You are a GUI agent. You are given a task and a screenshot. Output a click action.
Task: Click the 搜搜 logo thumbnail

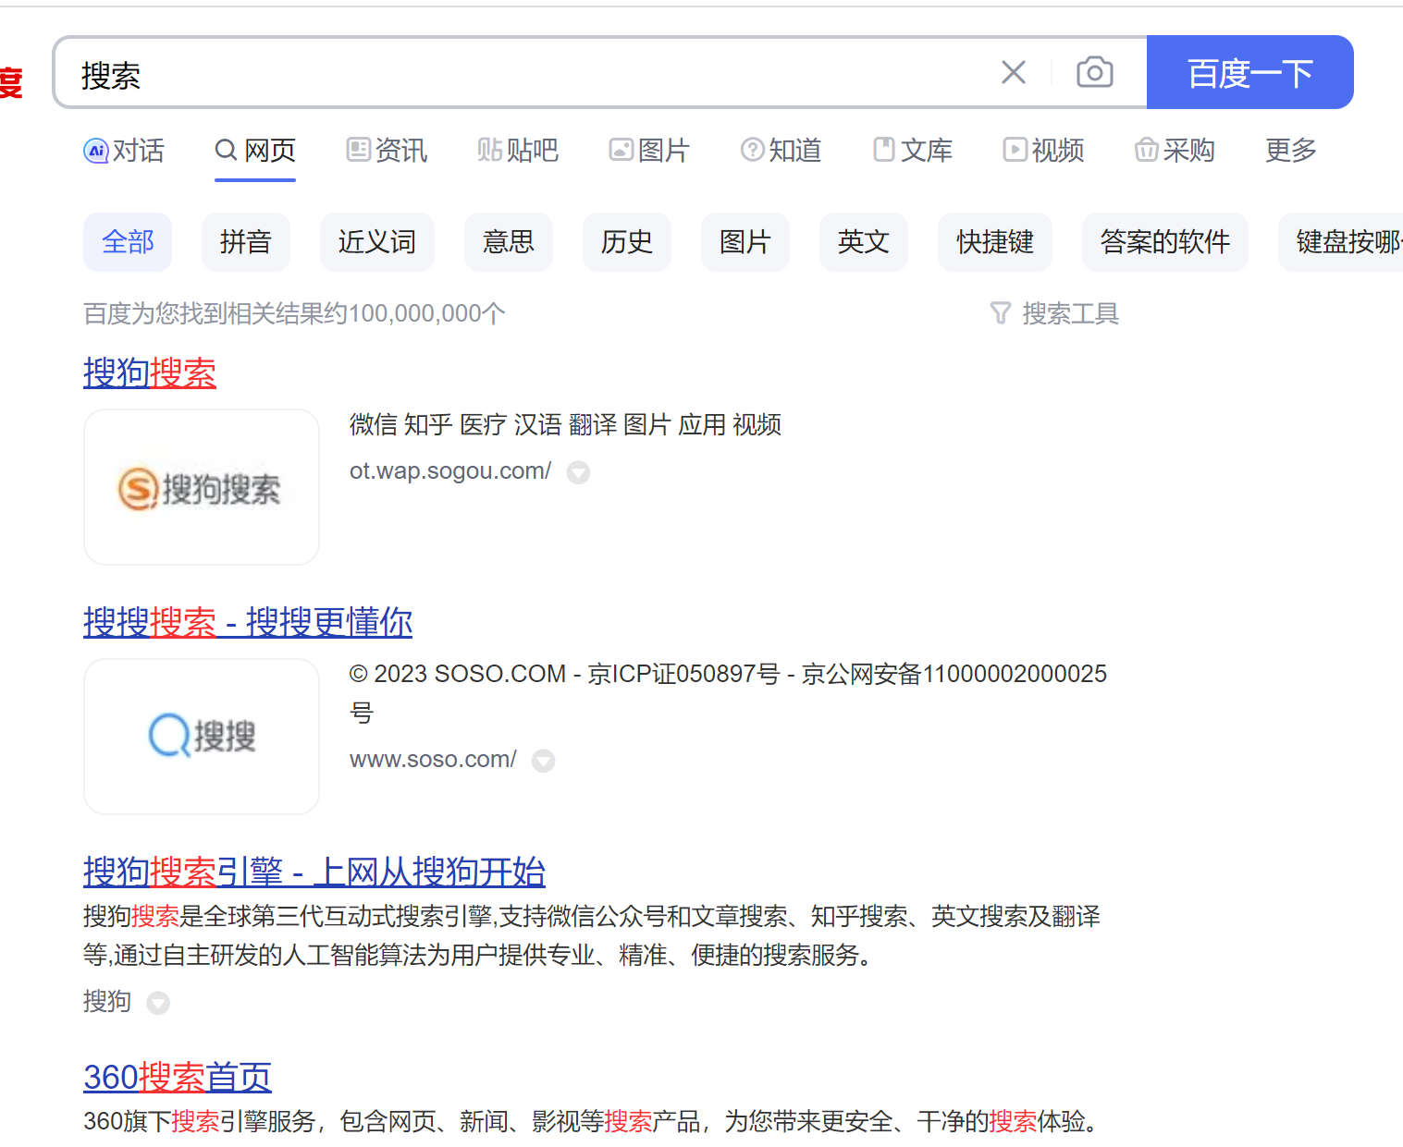[x=202, y=737]
